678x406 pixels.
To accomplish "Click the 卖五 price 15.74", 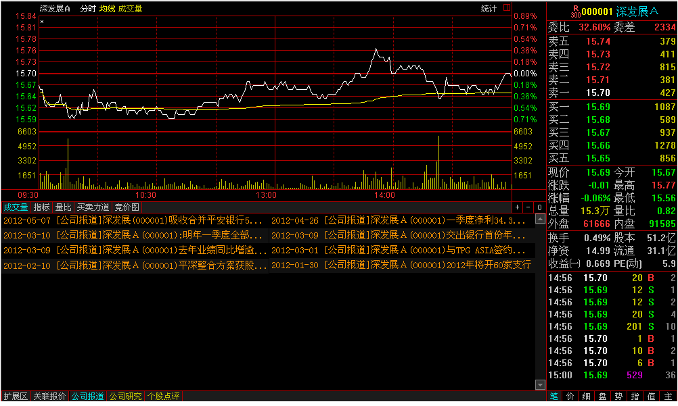I will point(598,41).
